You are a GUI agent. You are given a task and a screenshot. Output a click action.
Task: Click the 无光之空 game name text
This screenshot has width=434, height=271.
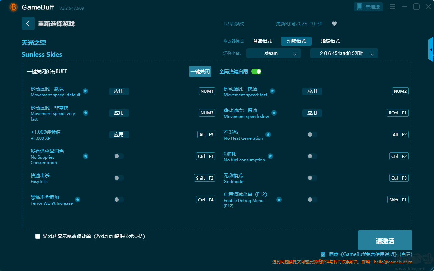34,43
